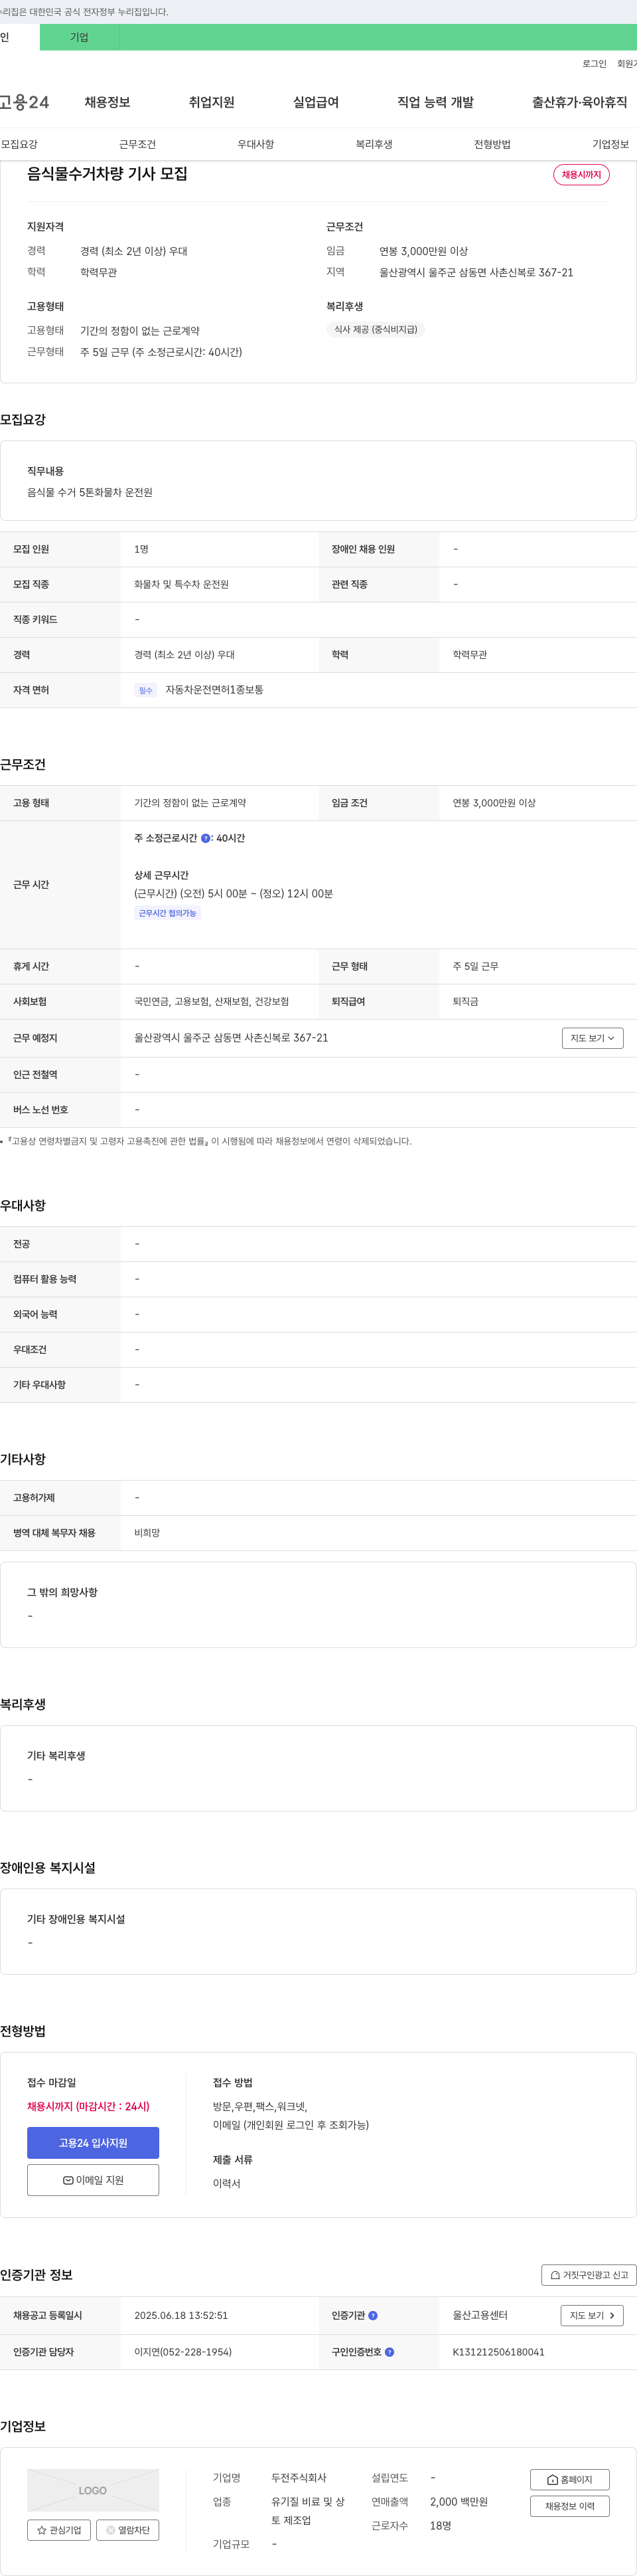Expand 지도 보기 for 근무 예정지
Screen dimensions: 637x2576
[x=592, y=1038]
